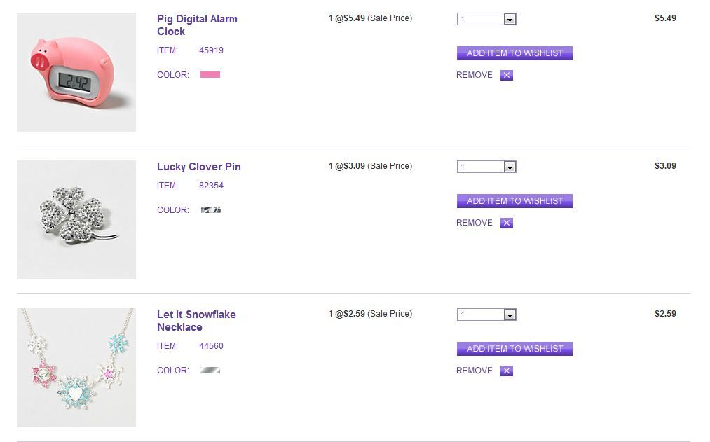Open quantity dropdown for Let It Snowflake Necklace

coord(486,315)
